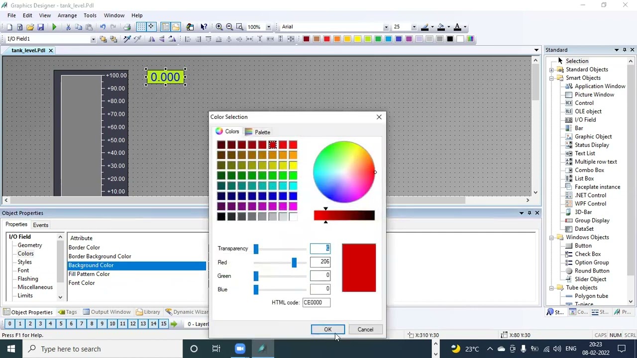
Task: Collapse the Tube objects tree node
Action: pos(552,288)
